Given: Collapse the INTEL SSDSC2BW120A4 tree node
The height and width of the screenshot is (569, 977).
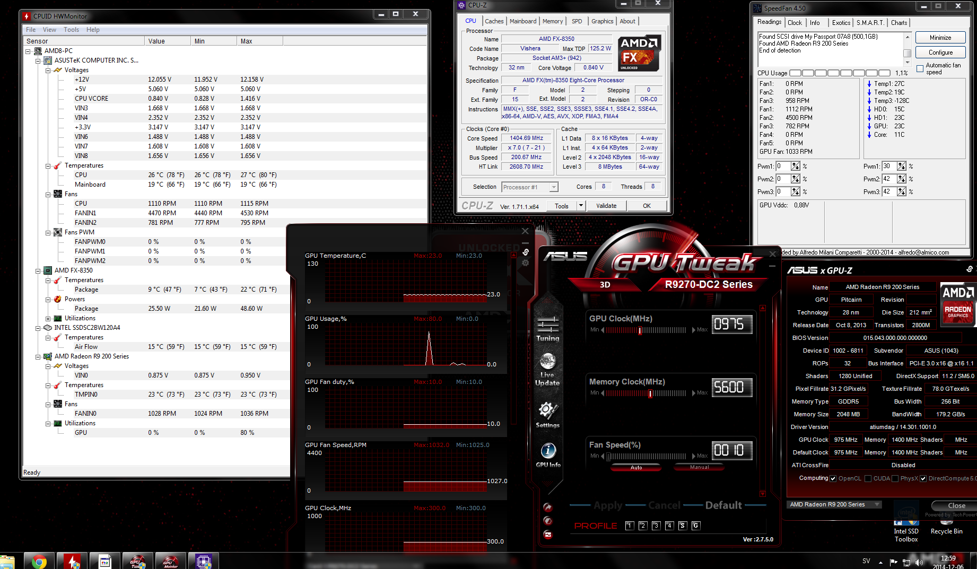Looking at the screenshot, I should [38, 328].
